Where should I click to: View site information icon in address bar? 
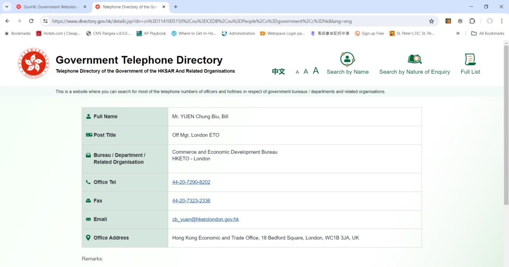(45, 21)
